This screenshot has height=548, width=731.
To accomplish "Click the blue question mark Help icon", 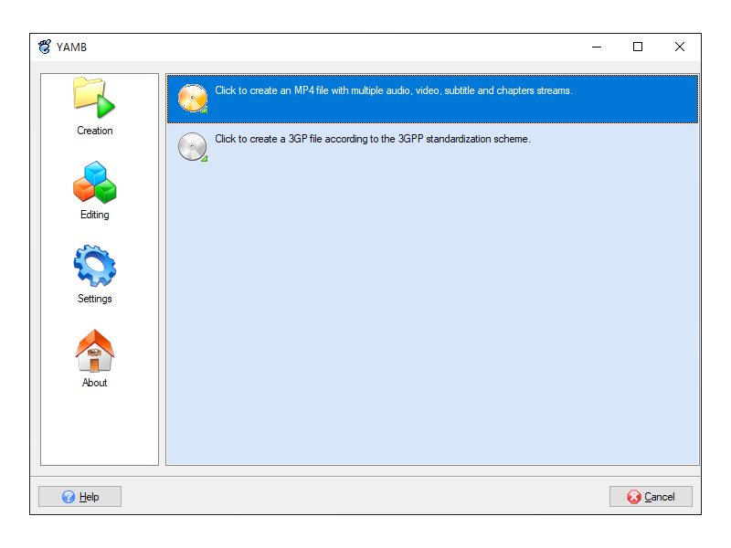I will click(x=68, y=497).
